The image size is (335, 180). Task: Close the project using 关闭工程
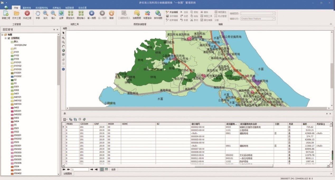coord(27,15)
